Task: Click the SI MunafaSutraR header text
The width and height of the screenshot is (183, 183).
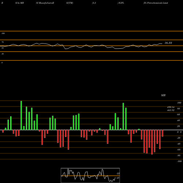Action: [x=45, y=3]
